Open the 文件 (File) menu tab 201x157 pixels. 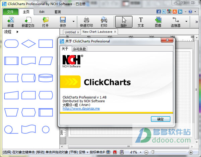coord(10,12)
